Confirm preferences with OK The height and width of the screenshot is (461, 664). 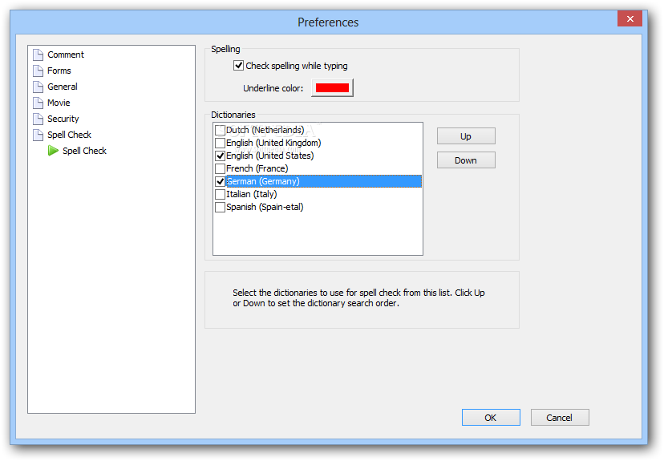[x=491, y=418]
